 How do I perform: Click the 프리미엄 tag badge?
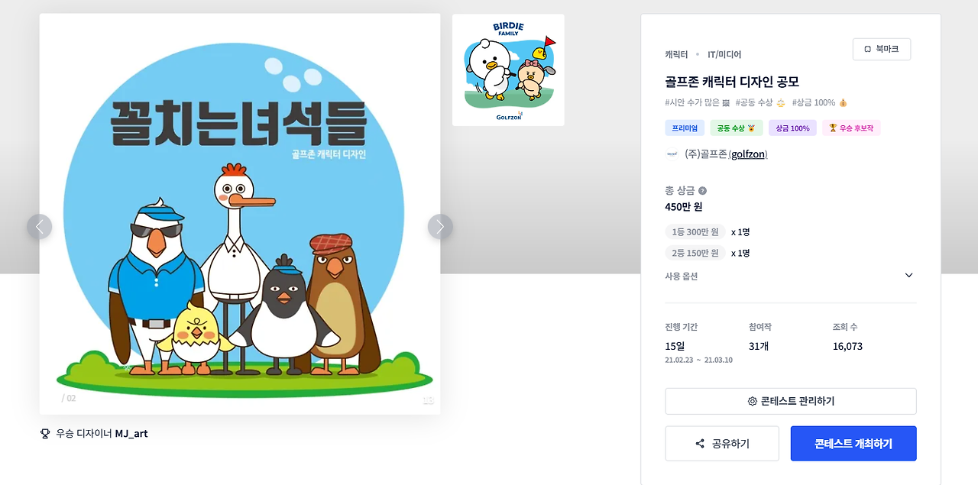pos(685,128)
